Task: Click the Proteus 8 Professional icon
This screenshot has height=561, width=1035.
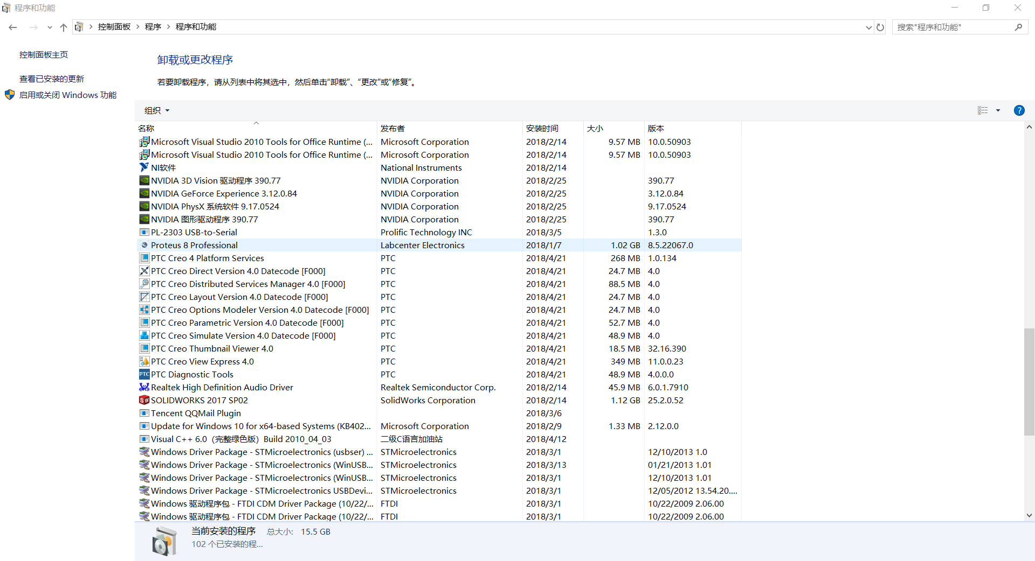Action: tap(144, 245)
